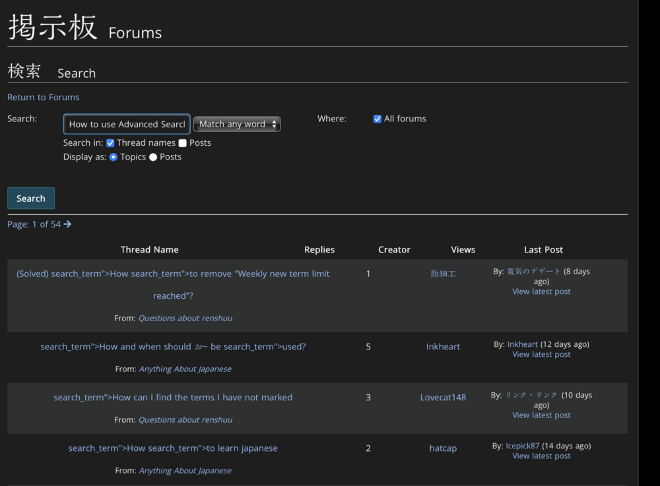Click the Search button
The height and width of the screenshot is (486, 660).
click(31, 198)
